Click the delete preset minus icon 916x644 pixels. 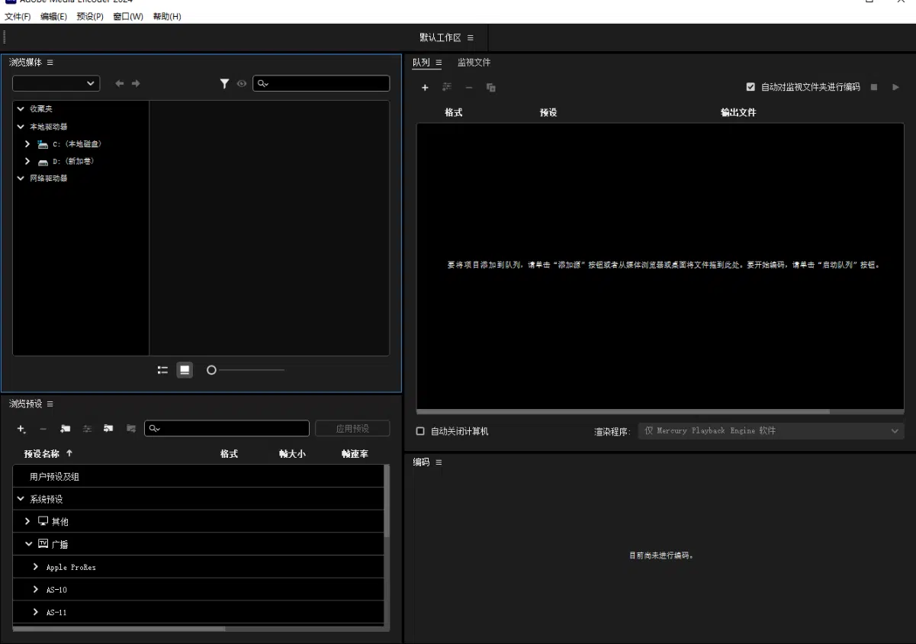(x=43, y=429)
